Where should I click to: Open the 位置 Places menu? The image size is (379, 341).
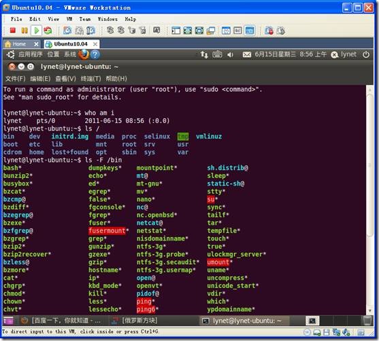tap(53, 54)
